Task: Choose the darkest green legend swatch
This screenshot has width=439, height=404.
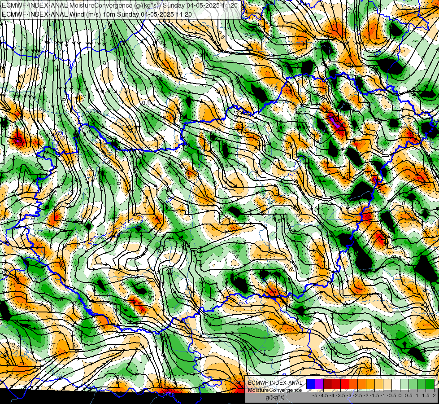Action: 430,384
